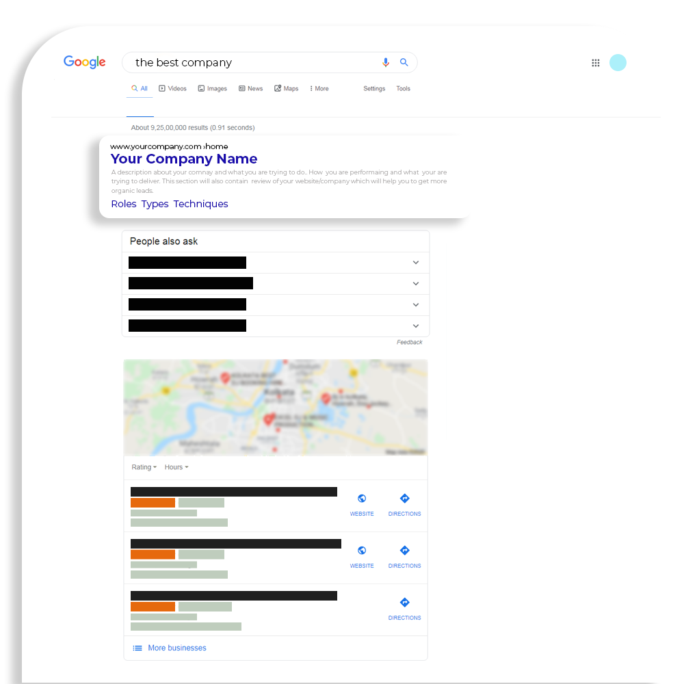684x684 pixels.
Task: Open the Videos results tab
Action: tap(172, 88)
